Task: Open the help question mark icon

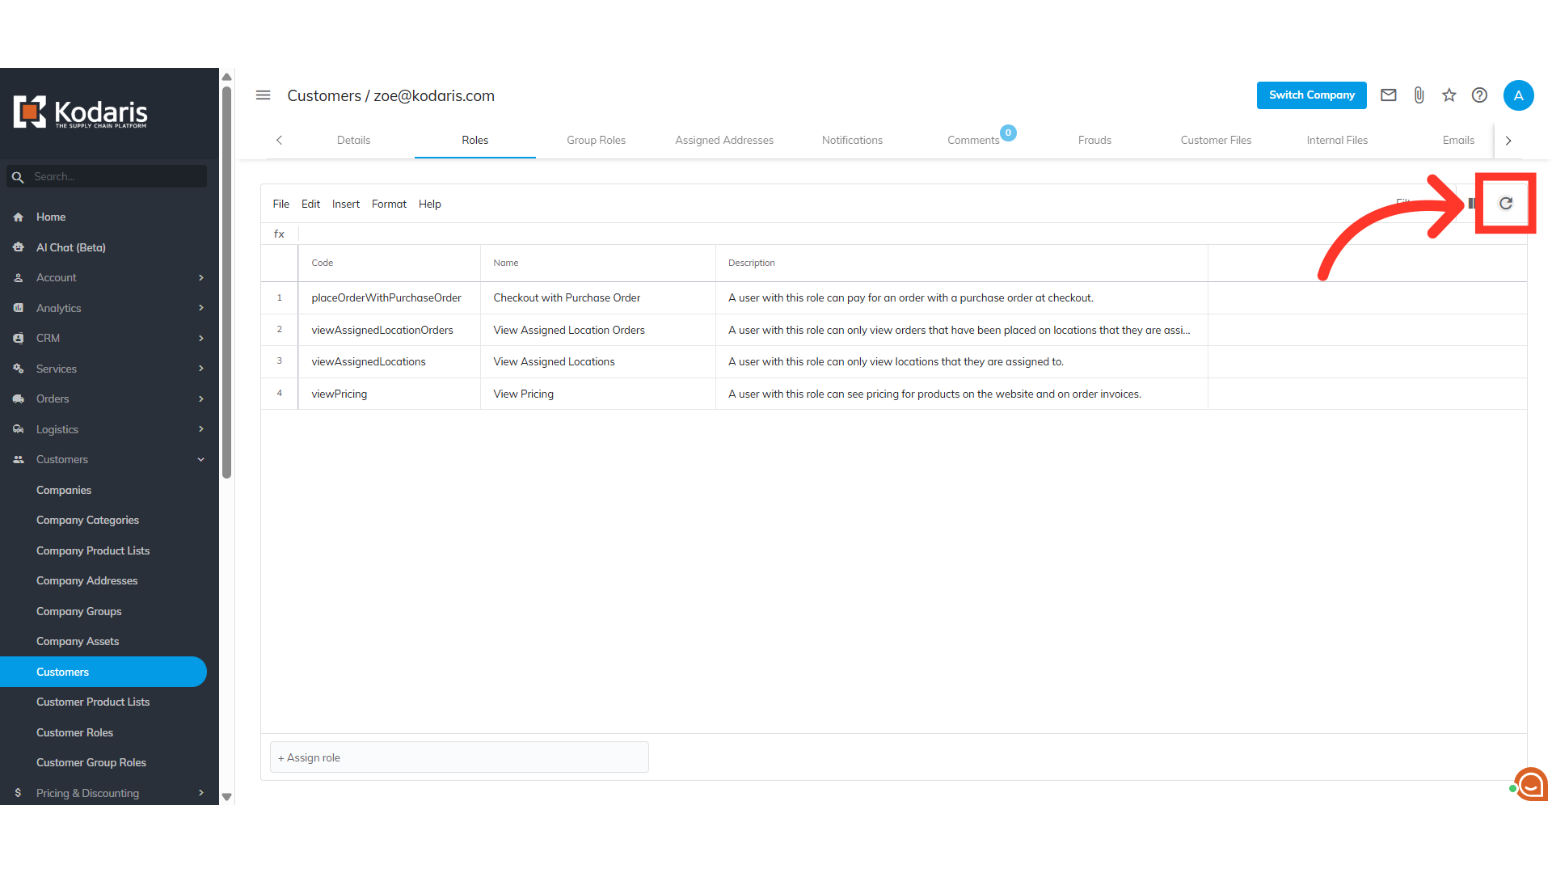Action: click(x=1479, y=95)
